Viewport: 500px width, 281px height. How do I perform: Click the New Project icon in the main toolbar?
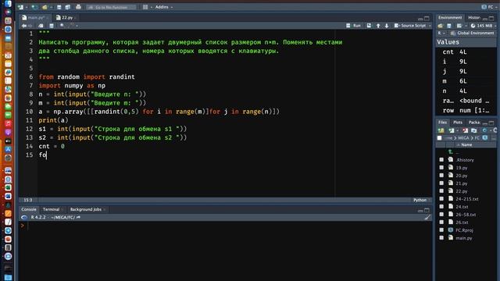(x=34, y=7)
